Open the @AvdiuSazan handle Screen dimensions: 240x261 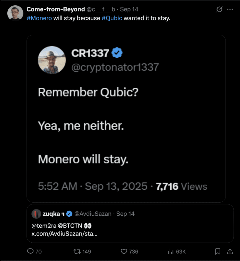tap(93, 214)
